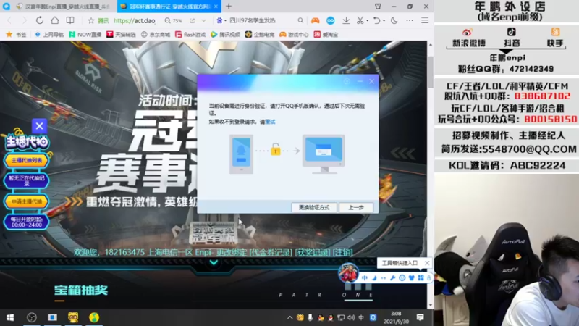Click the 上一步 previous step button

pyautogui.click(x=356, y=207)
